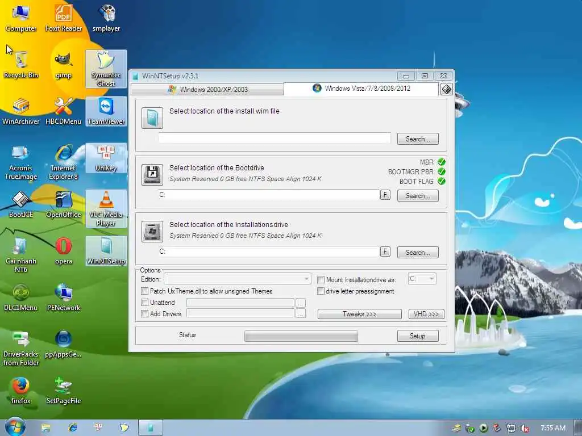Open OpenOffice desktop icon
Screen dimensions: 582x436
(64, 204)
